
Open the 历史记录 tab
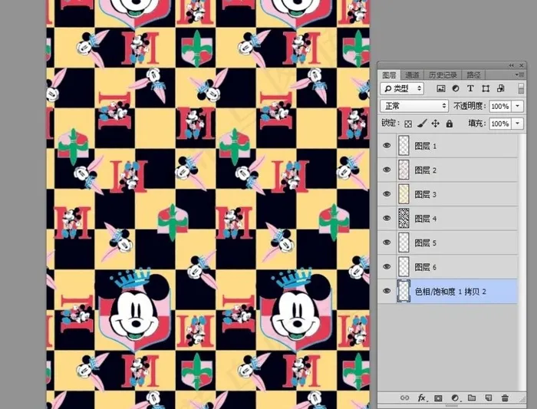[443, 74]
